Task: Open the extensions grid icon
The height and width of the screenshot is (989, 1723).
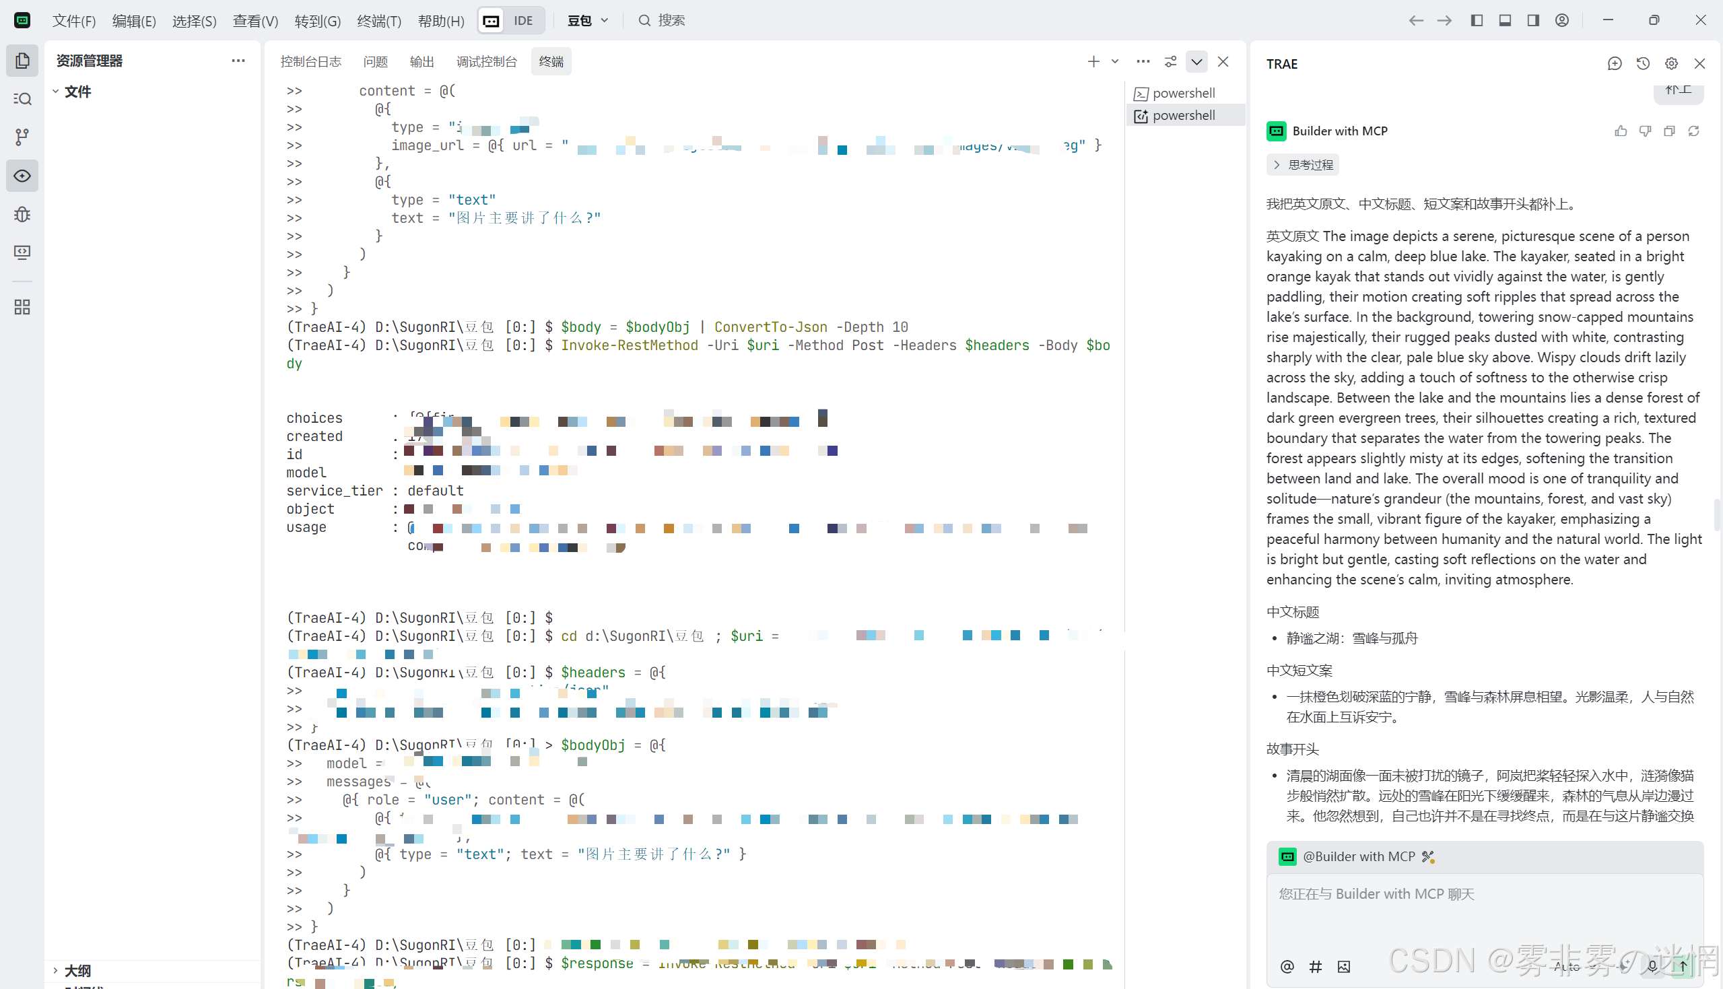Action: (x=22, y=307)
